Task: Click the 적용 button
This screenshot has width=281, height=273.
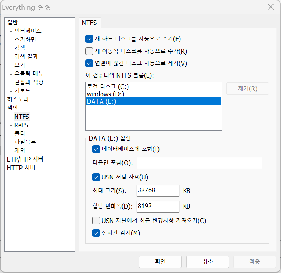Action: click(255, 262)
